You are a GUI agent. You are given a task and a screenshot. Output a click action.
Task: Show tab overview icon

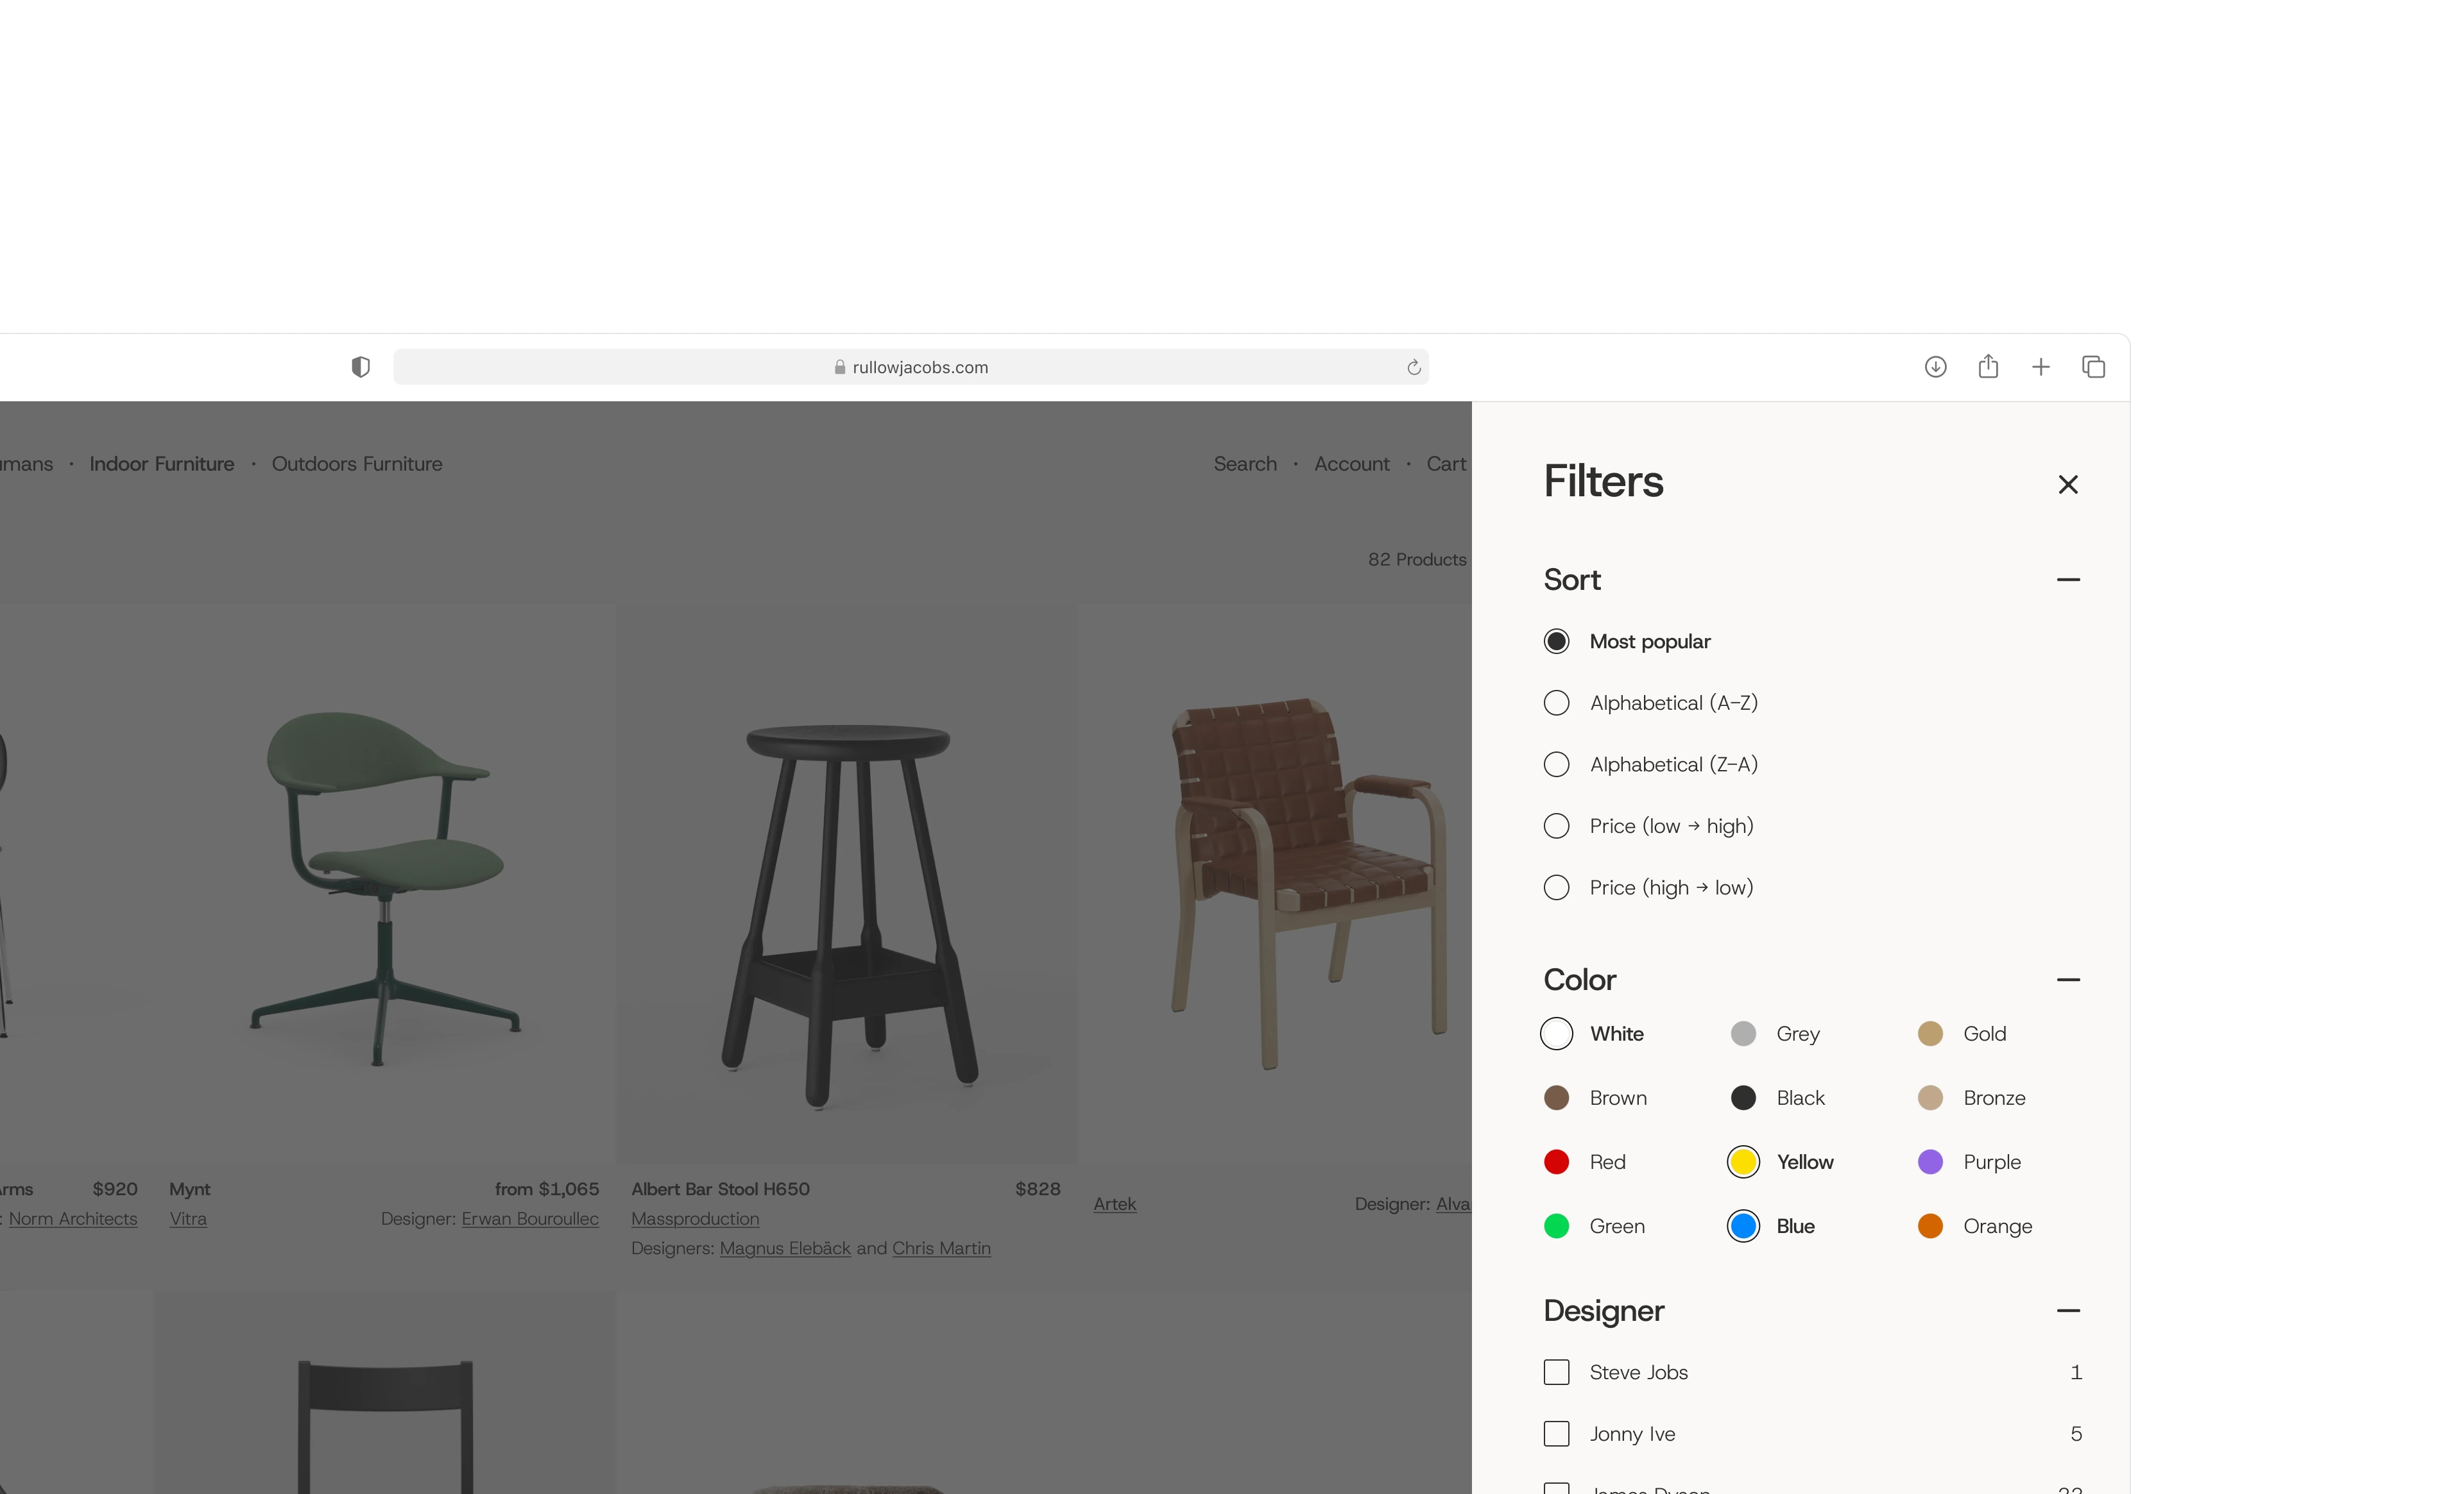[x=2094, y=367]
